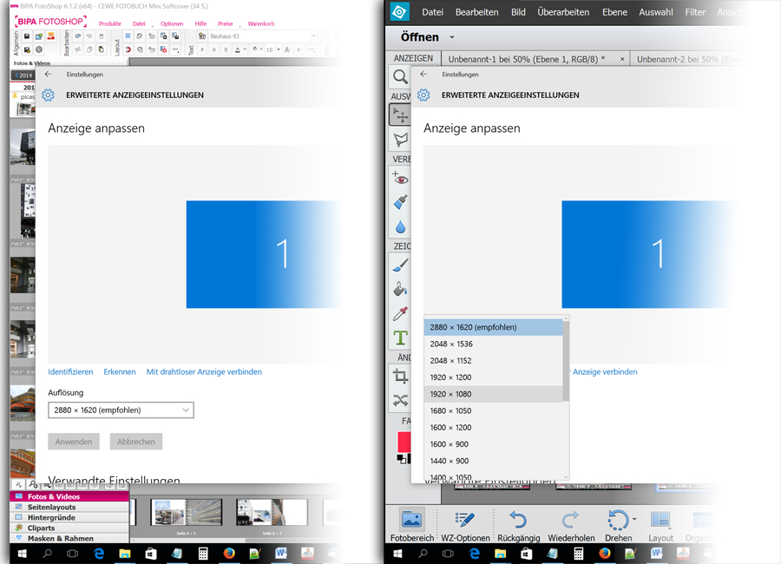Open the Ebene menu in Elements
This screenshot has width=781, height=564.
coord(614,12)
